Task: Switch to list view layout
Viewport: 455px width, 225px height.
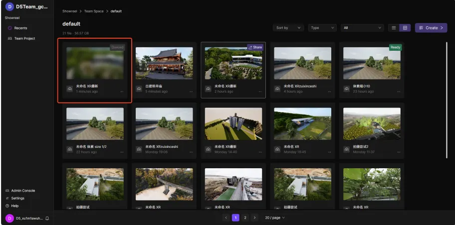Action: click(x=394, y=28)
